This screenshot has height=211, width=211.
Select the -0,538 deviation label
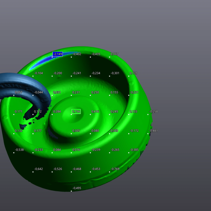point(19,150)
